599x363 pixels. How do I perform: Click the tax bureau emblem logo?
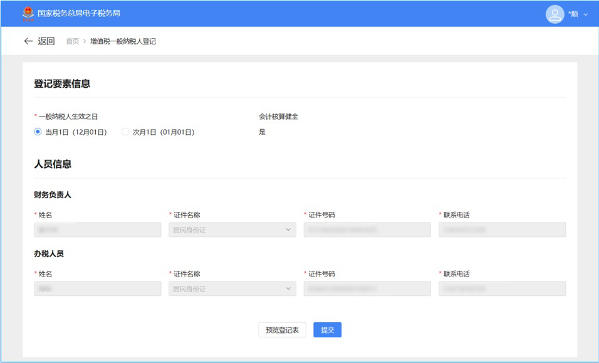tap(28, 13)
